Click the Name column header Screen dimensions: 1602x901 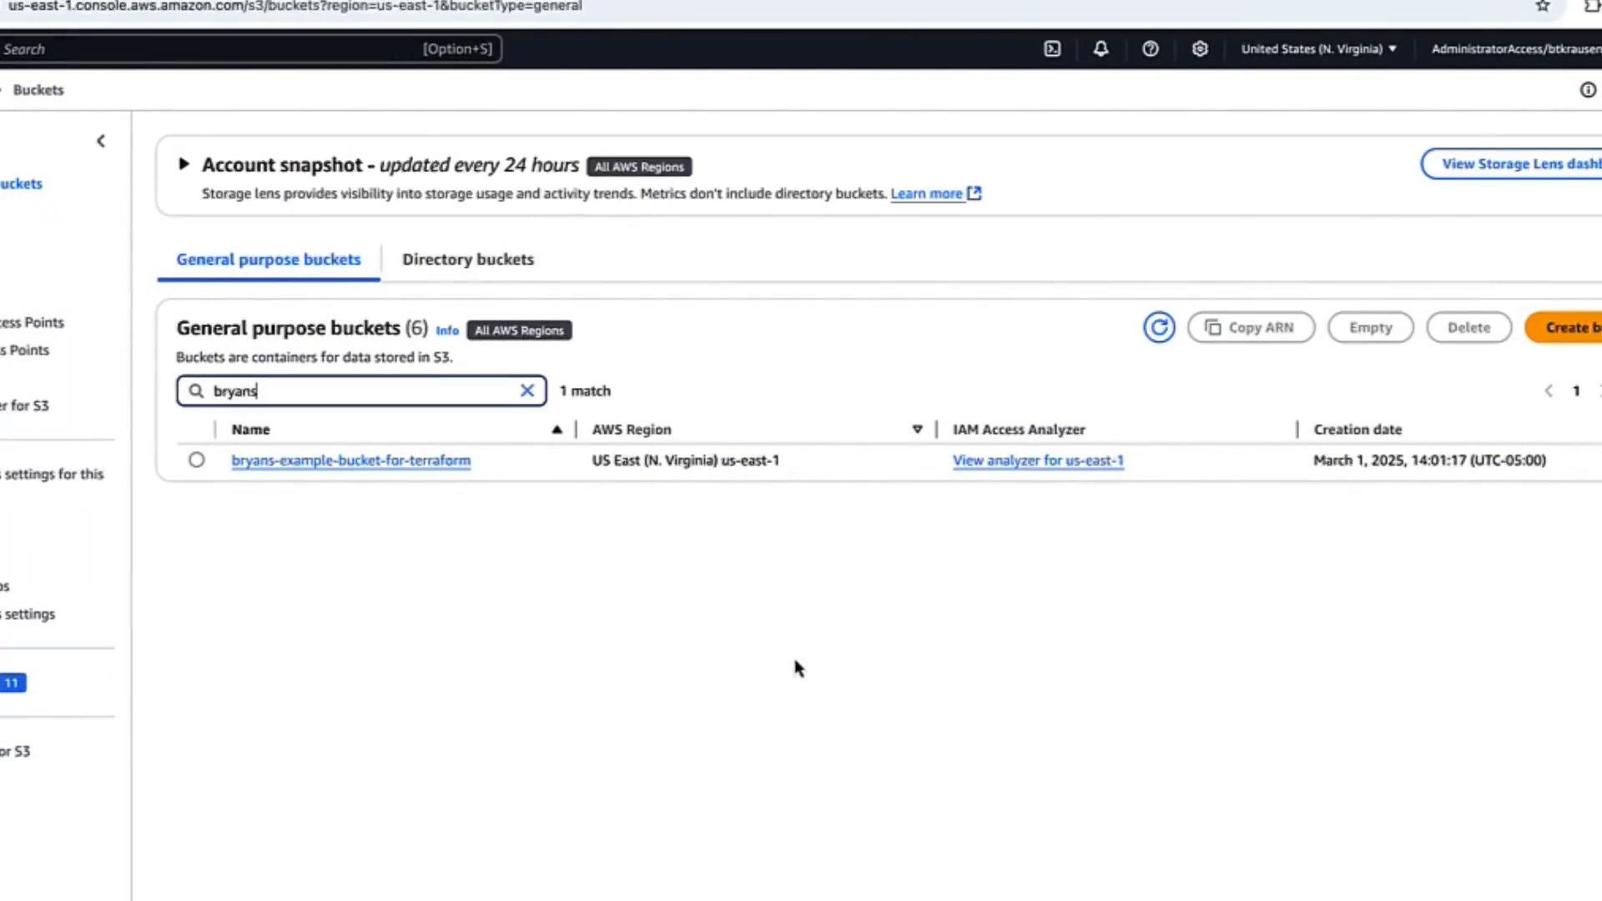(x=250, y=430)
